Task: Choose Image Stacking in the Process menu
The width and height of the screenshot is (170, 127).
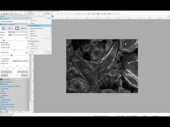Action: coord(40,41)
